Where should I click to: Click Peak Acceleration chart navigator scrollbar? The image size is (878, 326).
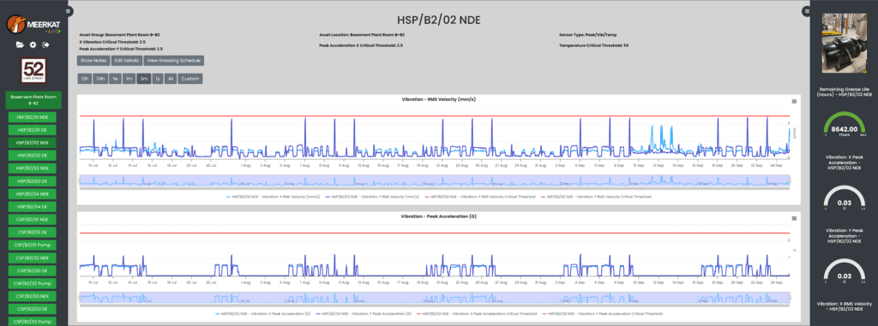[435, 305]
